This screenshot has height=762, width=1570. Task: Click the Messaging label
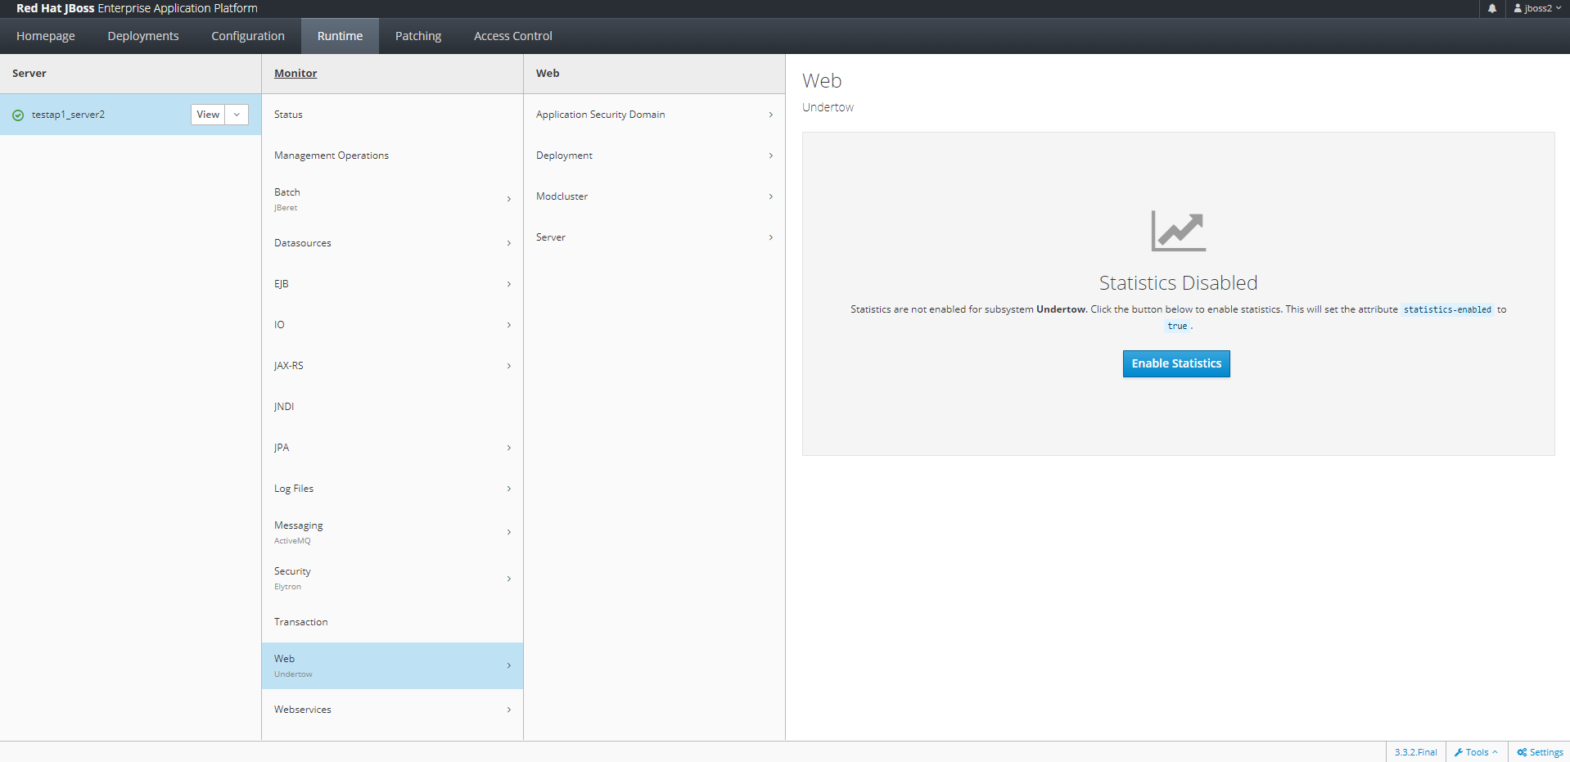click(x=299, y=525)
